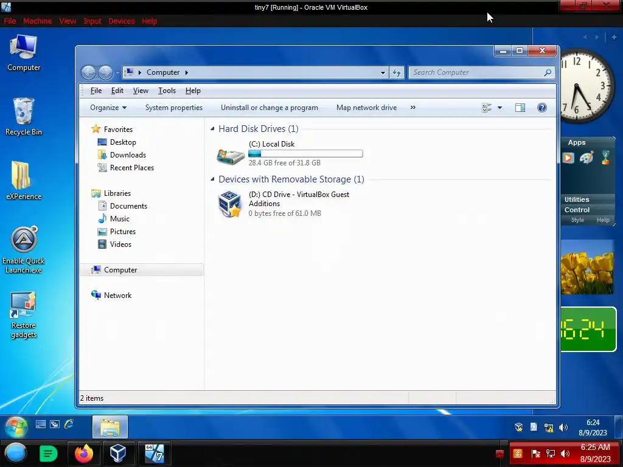The height and width of the screenshot is (467, 623).
Task: Click Utilities in the sidebar gadget
Action: click(577, 199)
